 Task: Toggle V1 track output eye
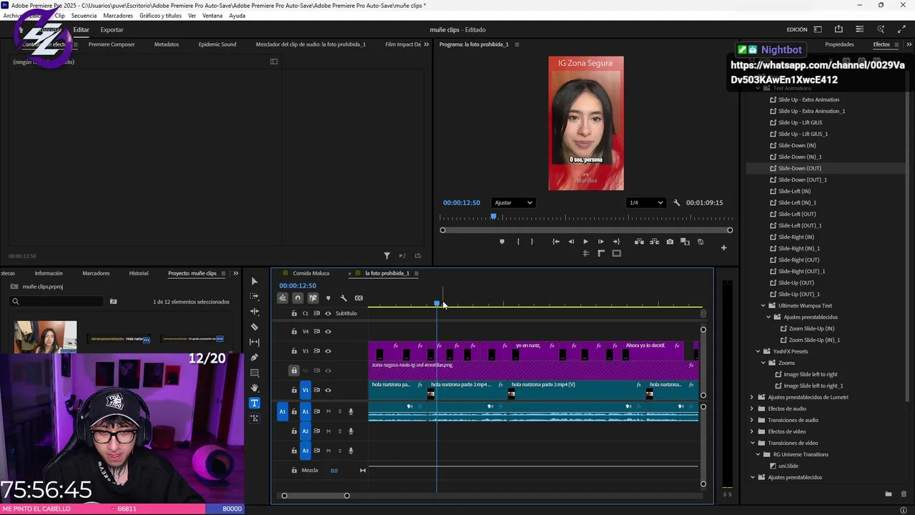point(328,391)
